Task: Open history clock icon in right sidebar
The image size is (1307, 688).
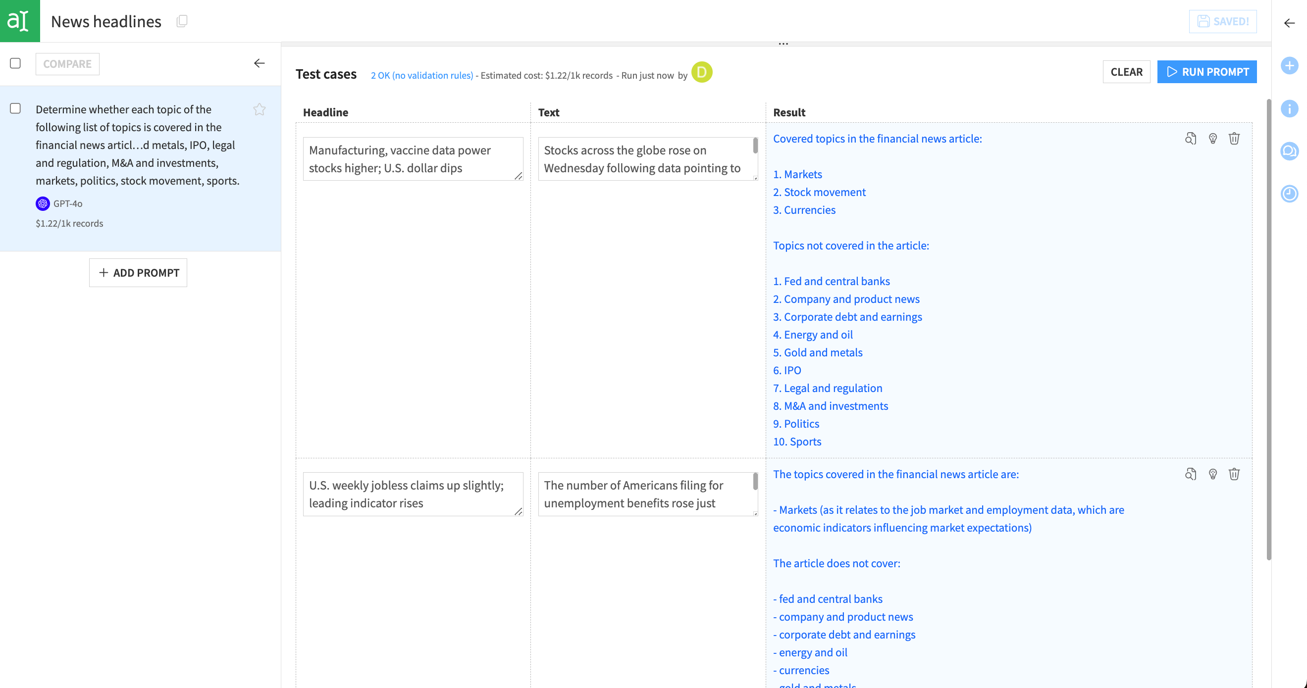Action: coord(1289,194)
